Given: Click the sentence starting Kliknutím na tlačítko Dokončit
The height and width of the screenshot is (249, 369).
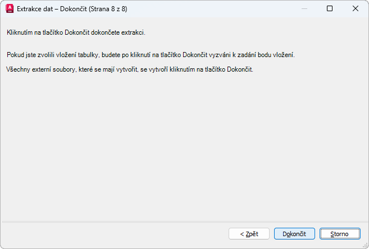Looking at the screenshot, I should (x=76, y=33).
